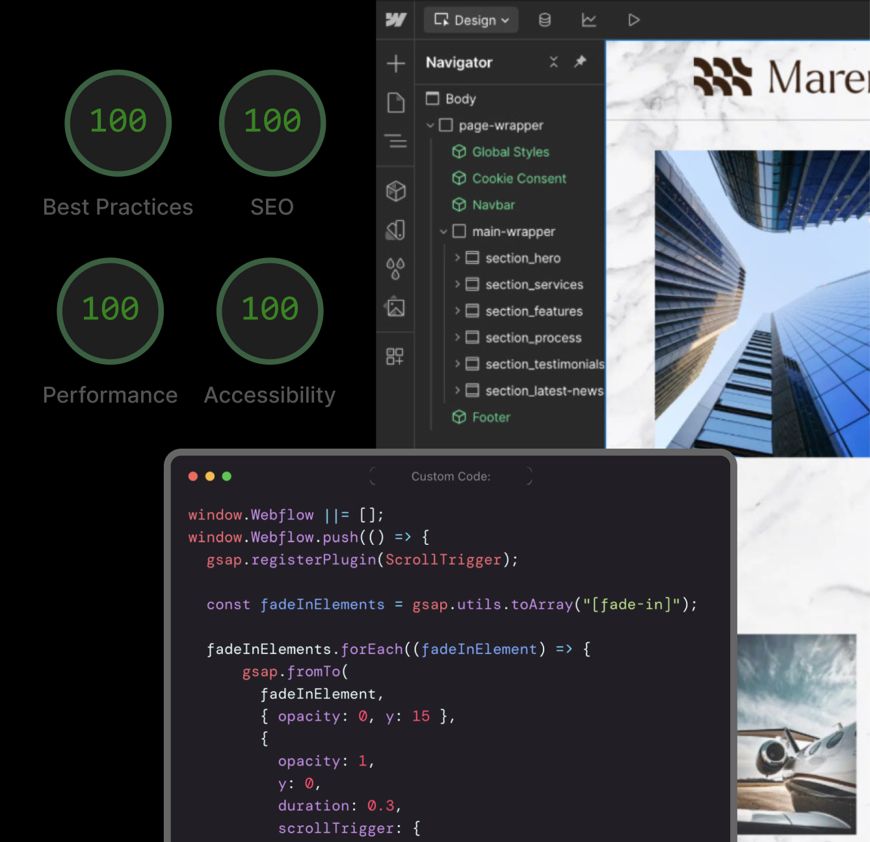Expand the section_services element
This screenshot has width=870, height=842.
coord(457,284)
